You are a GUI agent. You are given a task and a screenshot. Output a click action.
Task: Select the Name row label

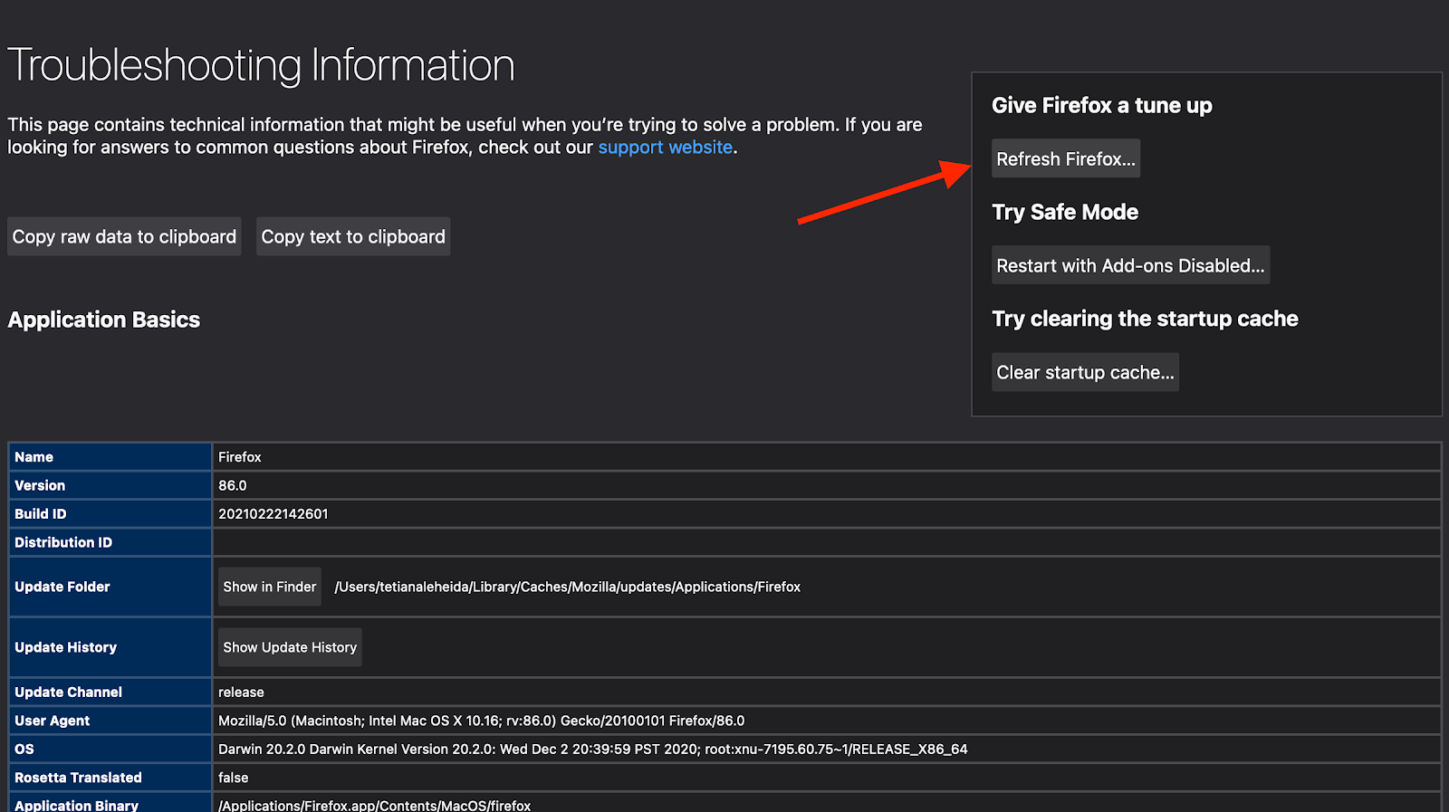coord(34,457)
